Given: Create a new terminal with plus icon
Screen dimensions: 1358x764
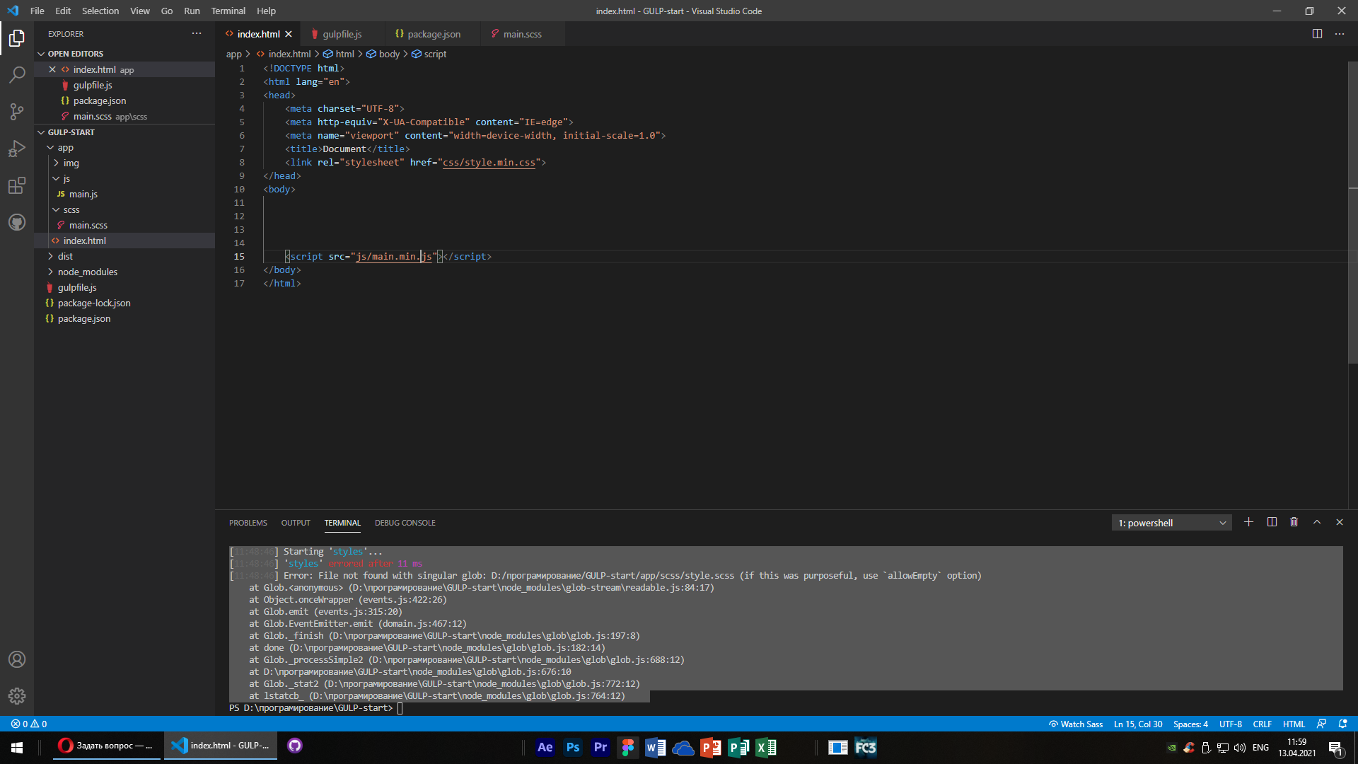Looking at the screenshot, I should tap(1248, 522).
